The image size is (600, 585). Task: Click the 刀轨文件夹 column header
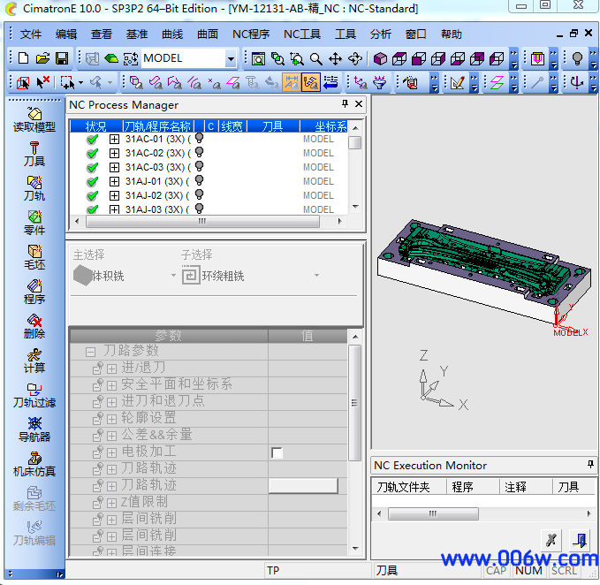(408, 487)
